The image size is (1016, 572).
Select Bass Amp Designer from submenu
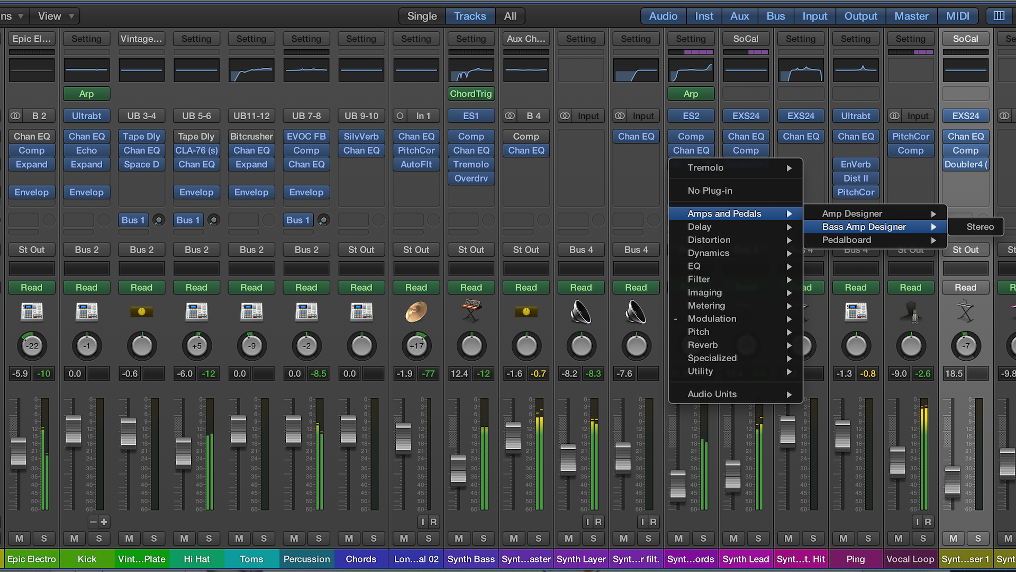(864, 227)
